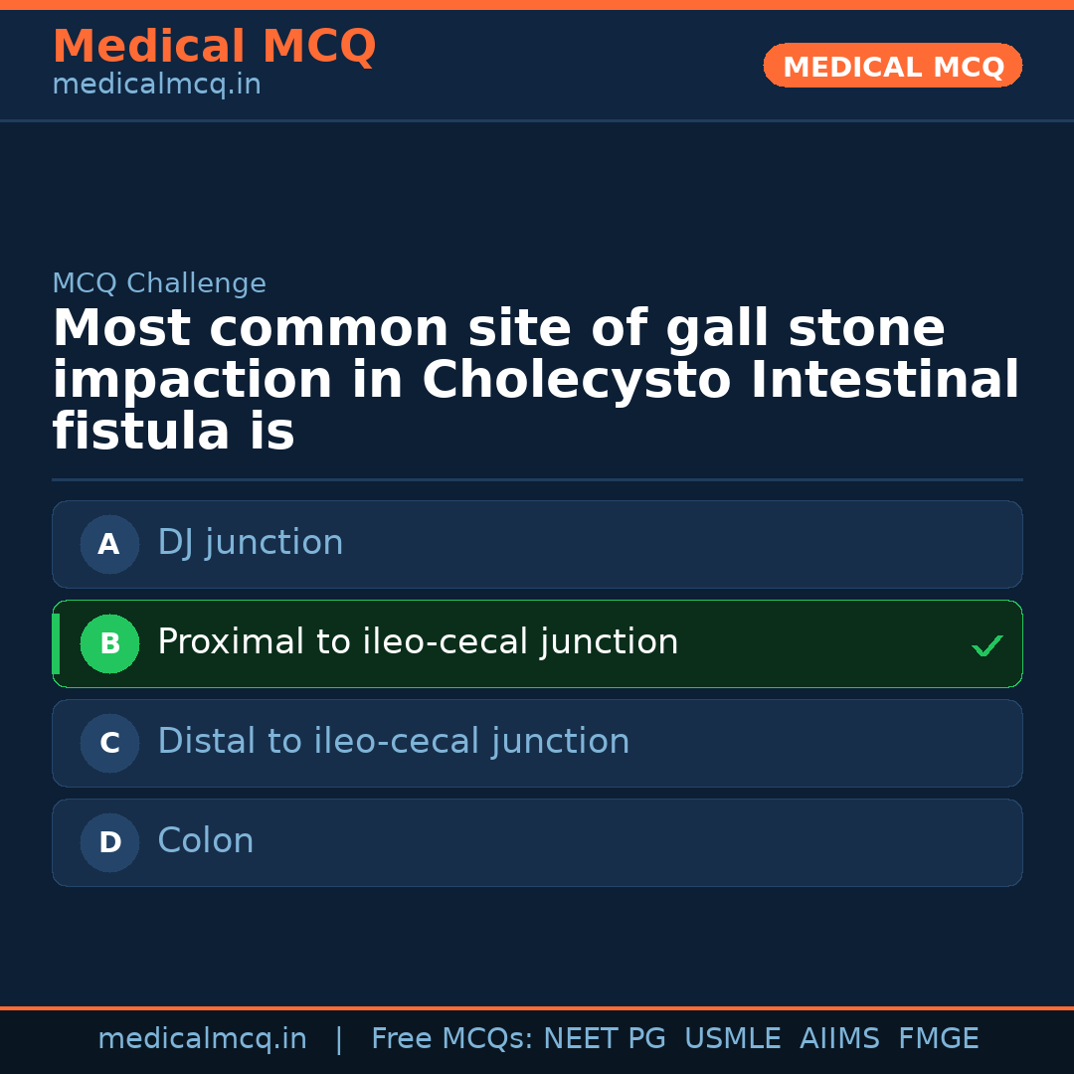Screen dimensions: 1074x1074
Task: Select "Proximal to ileo-cecal junction" answer text
Action: click(x=418, y=642)
